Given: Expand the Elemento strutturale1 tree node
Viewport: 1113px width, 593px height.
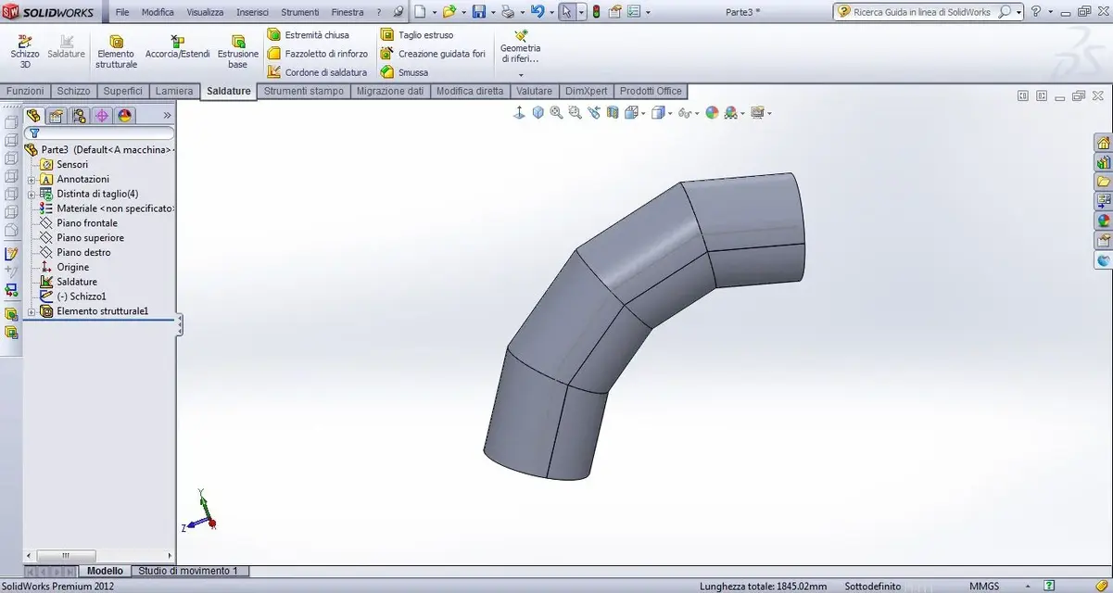Looking at the screenshot, I should 32,311.
